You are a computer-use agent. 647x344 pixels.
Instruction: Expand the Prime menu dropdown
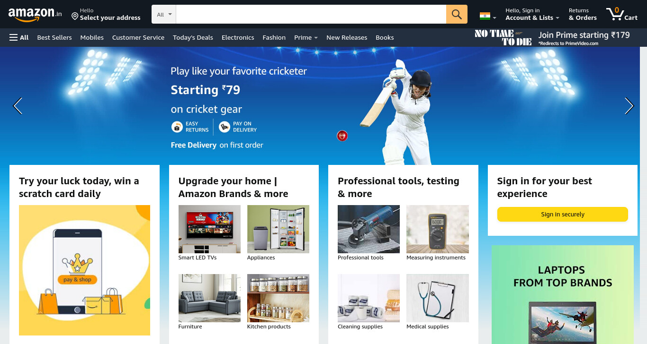tap(306, 37)
